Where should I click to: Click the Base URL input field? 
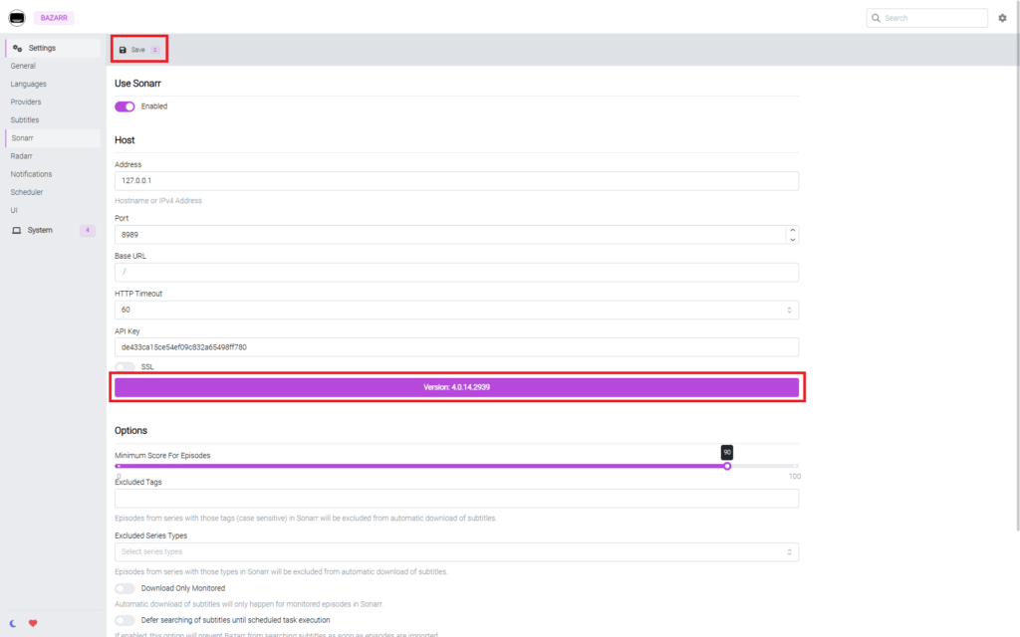456,273
